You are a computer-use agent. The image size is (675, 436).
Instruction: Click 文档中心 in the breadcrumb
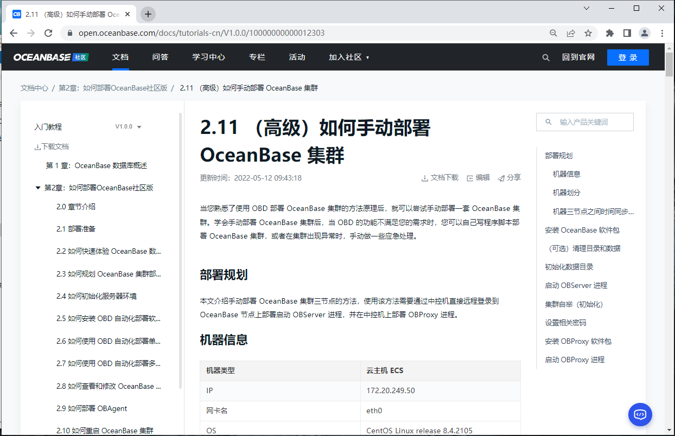pyautogui.click(x=34, y=88)
